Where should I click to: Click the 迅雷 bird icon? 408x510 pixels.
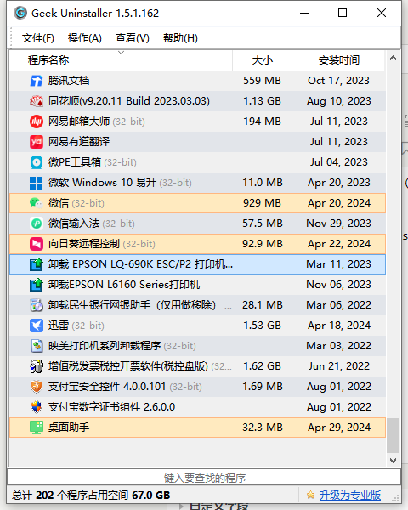[x=36, y=326]
